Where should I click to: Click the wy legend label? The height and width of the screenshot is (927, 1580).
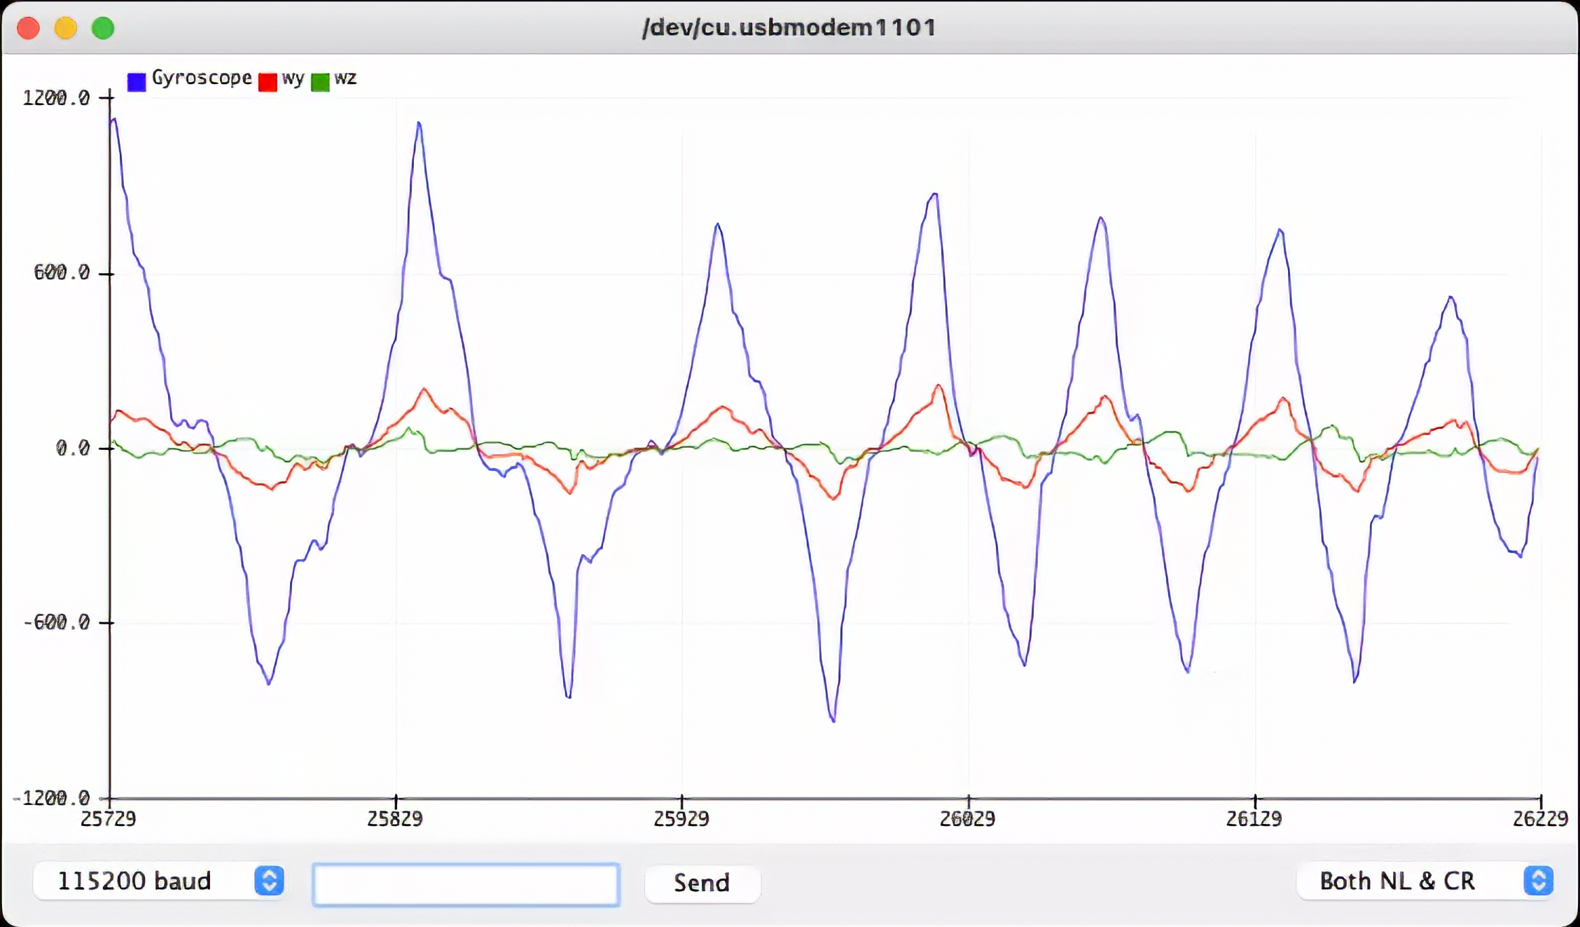click(x=293, y=78)
